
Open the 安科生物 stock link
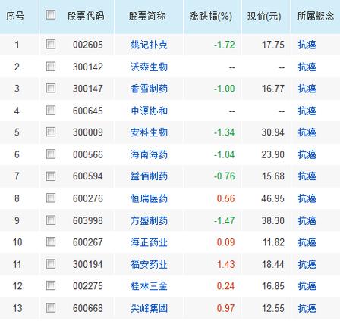[149, 132]
